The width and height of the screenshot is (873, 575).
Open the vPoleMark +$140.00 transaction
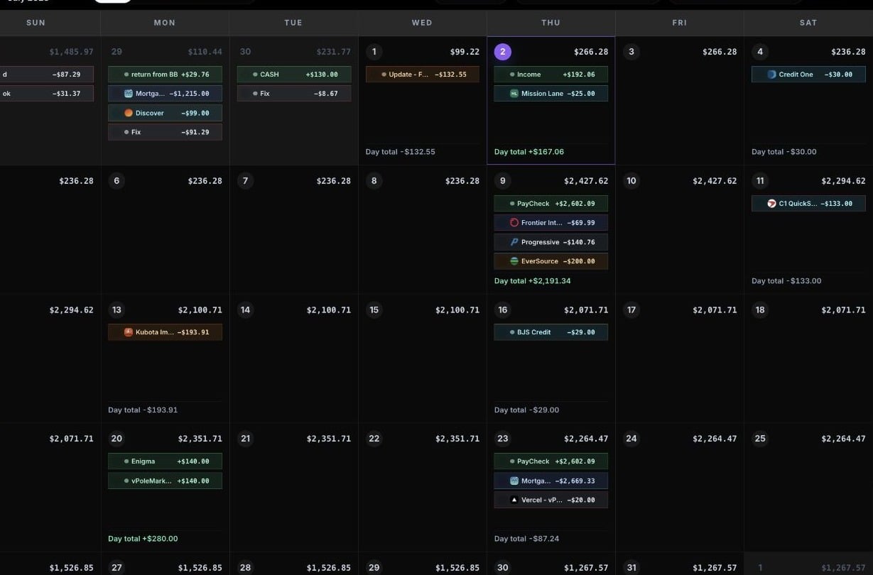pos(165,481)
